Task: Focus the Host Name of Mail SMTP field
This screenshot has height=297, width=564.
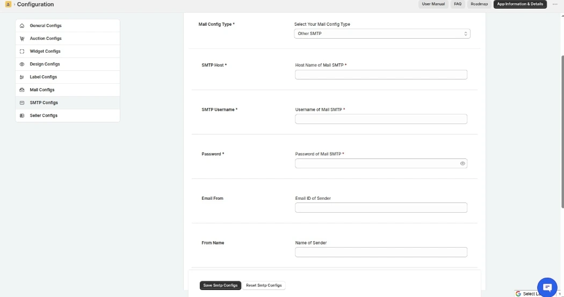Action: [x=381, y=75]
